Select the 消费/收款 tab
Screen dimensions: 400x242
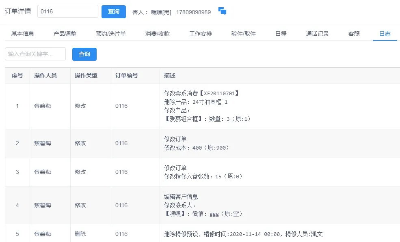tap(158, 34)
